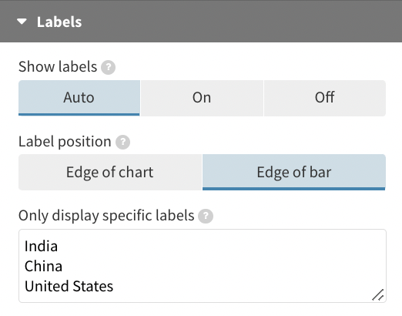Grab the textarea resize handle corner
This screenshot has height=316, width=402.
(x=378, y=295)
